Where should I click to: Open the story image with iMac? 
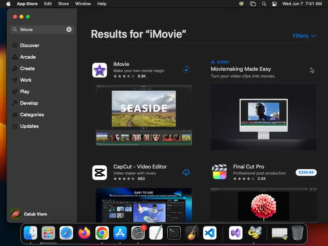click(x=264, y=117)
